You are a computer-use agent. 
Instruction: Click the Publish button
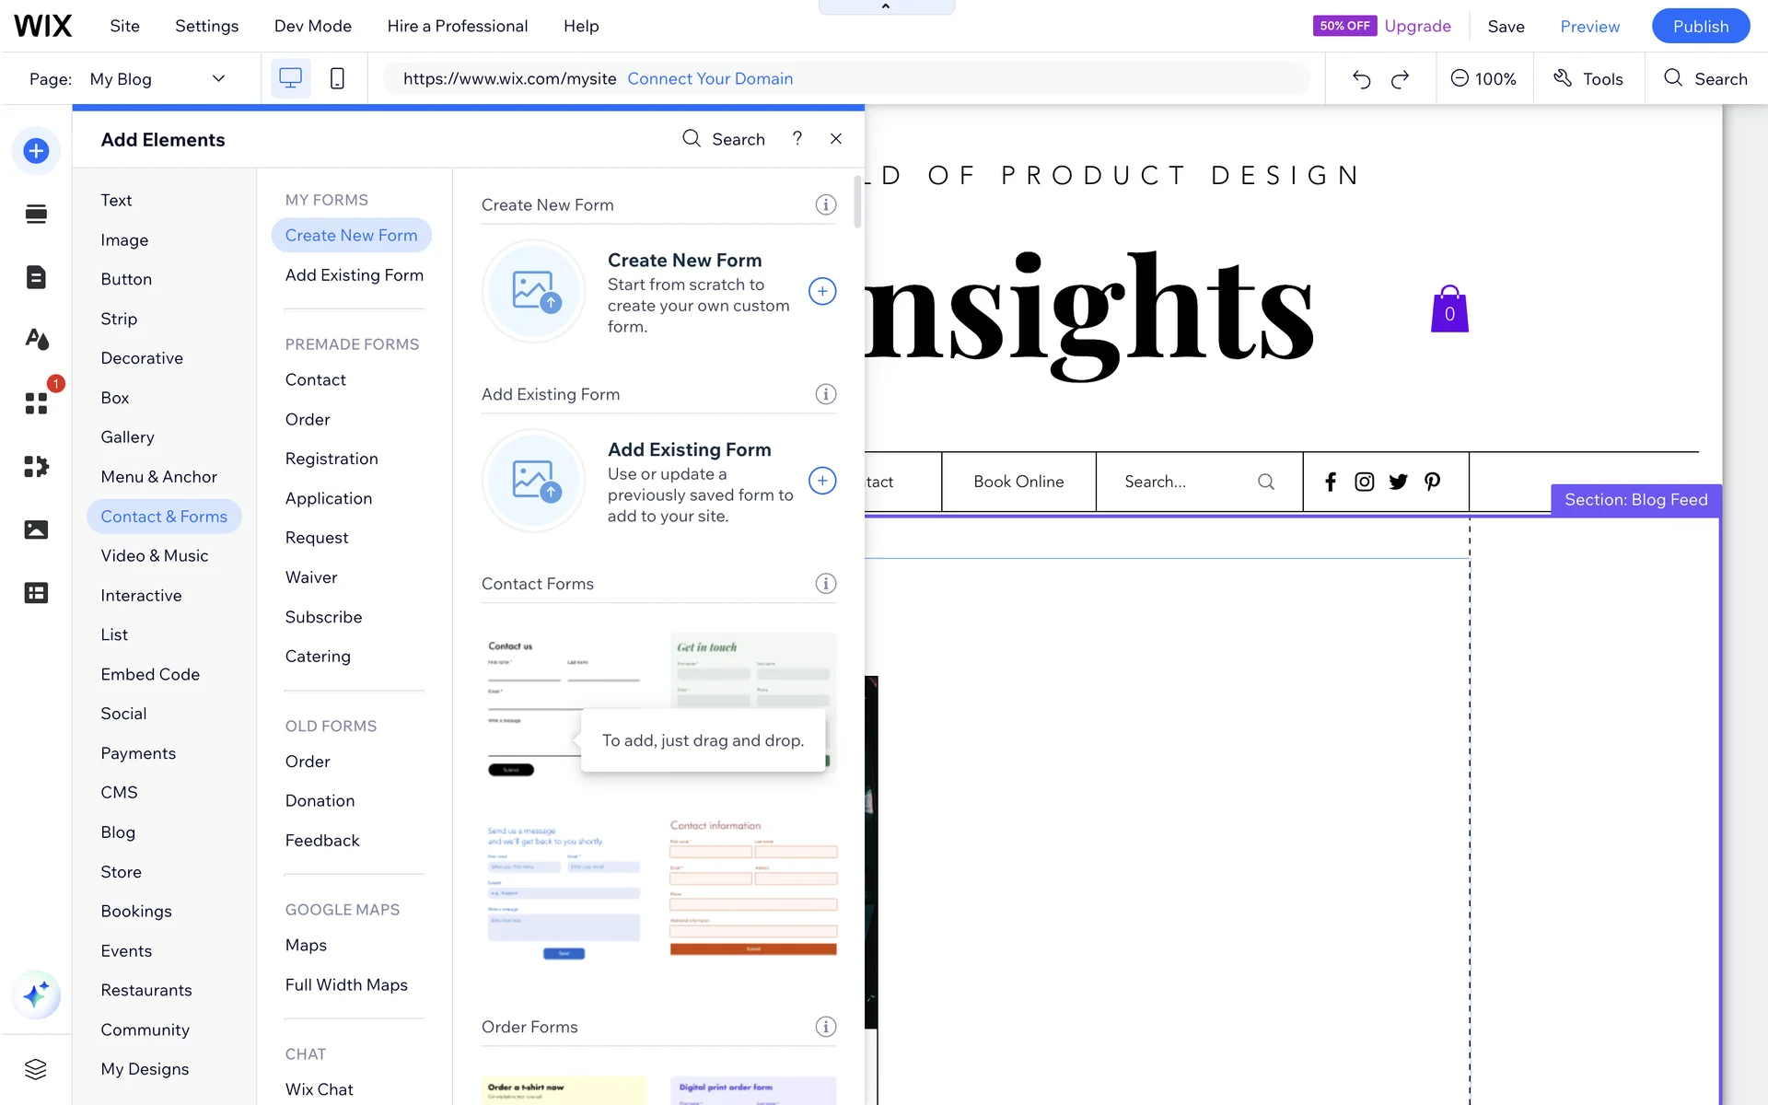(1700, 26)
